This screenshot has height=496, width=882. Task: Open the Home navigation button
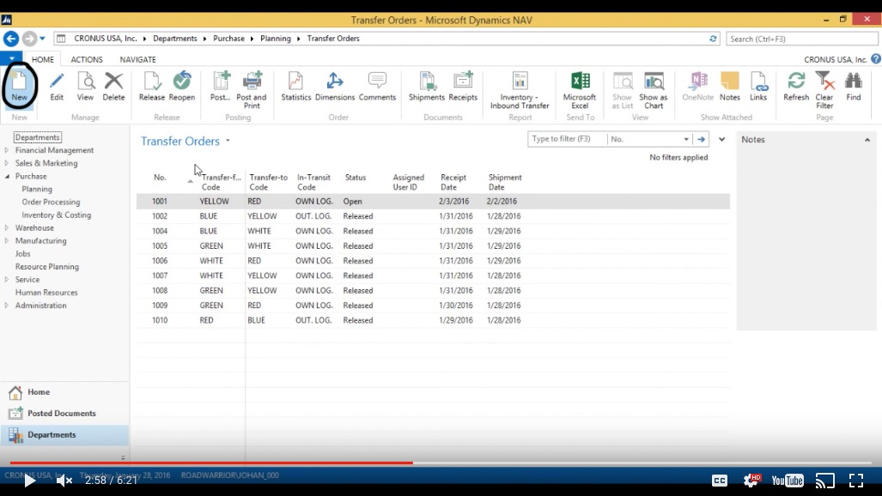pyautogui.click(x=64, y=392)
